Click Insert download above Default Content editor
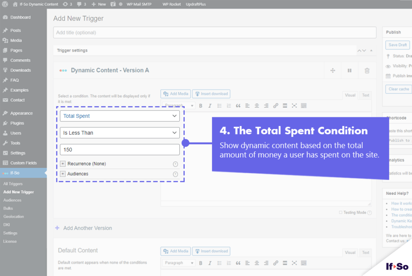 click(211, 251)
